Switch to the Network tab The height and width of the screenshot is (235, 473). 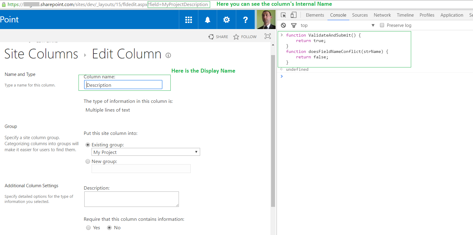tap(382, 15)
